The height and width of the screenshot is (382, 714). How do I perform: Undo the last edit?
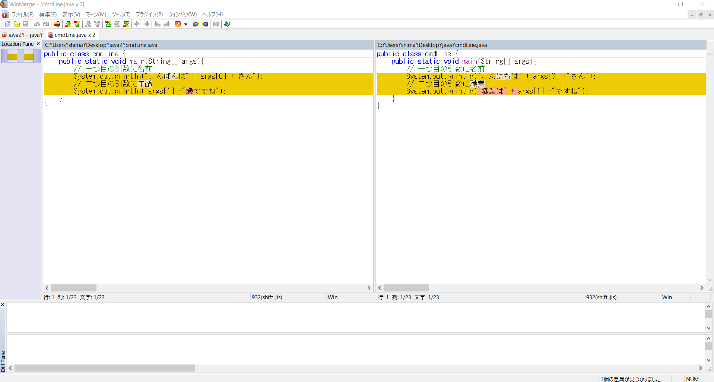point(37,24)
